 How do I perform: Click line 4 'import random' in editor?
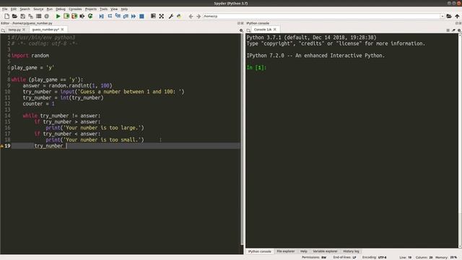click(30, 56)
